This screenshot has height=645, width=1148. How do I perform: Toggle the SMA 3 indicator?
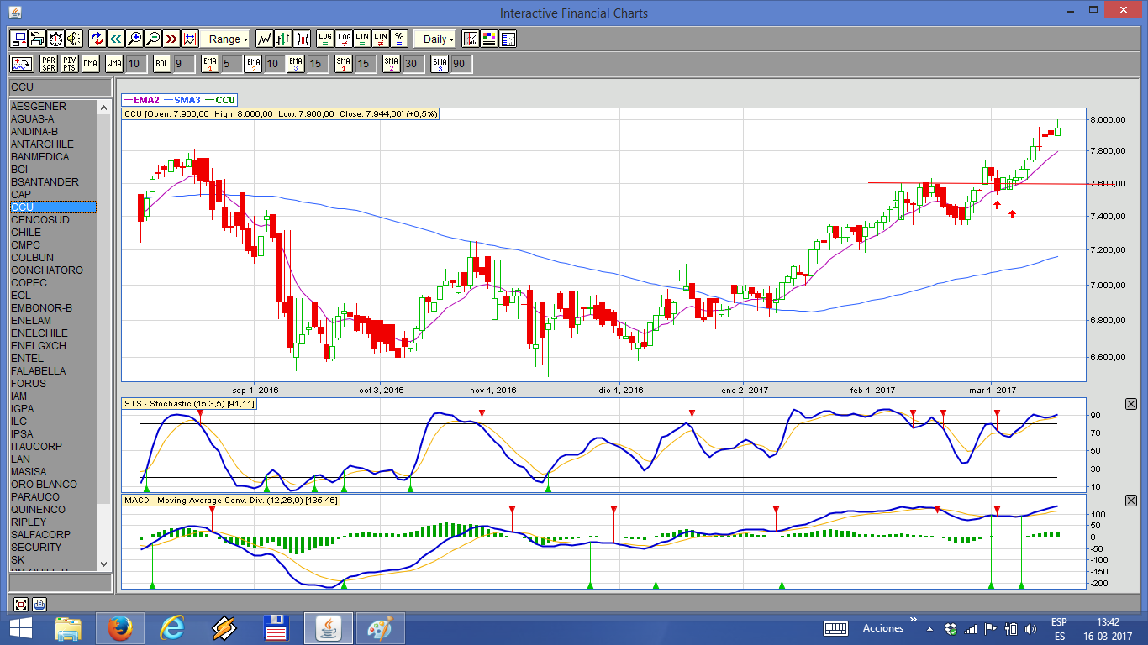pos(440,64)
